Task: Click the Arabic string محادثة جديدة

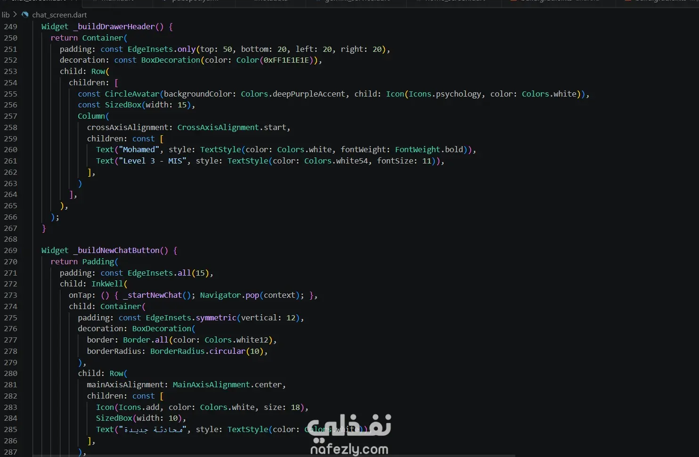Action: click(x=154, y=429)
